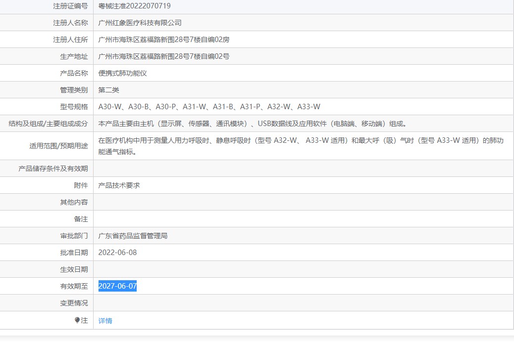Click product name 便携式肺功能仪
This screenshot has height=342, width=514.
pyautogui.click(x=123, y=73)
